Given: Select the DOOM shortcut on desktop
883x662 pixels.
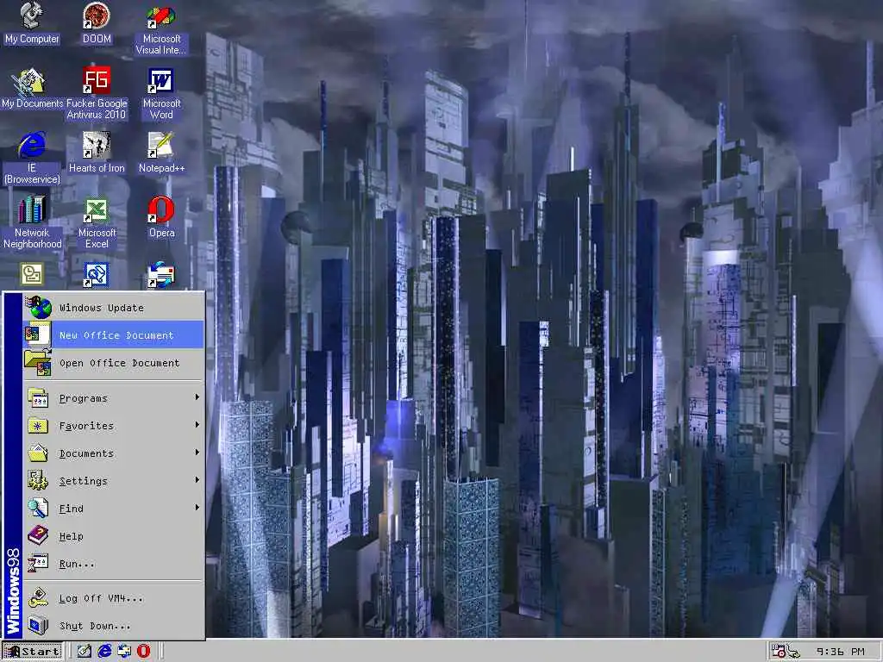Looking at the screenshot, I should pos(97,23).
